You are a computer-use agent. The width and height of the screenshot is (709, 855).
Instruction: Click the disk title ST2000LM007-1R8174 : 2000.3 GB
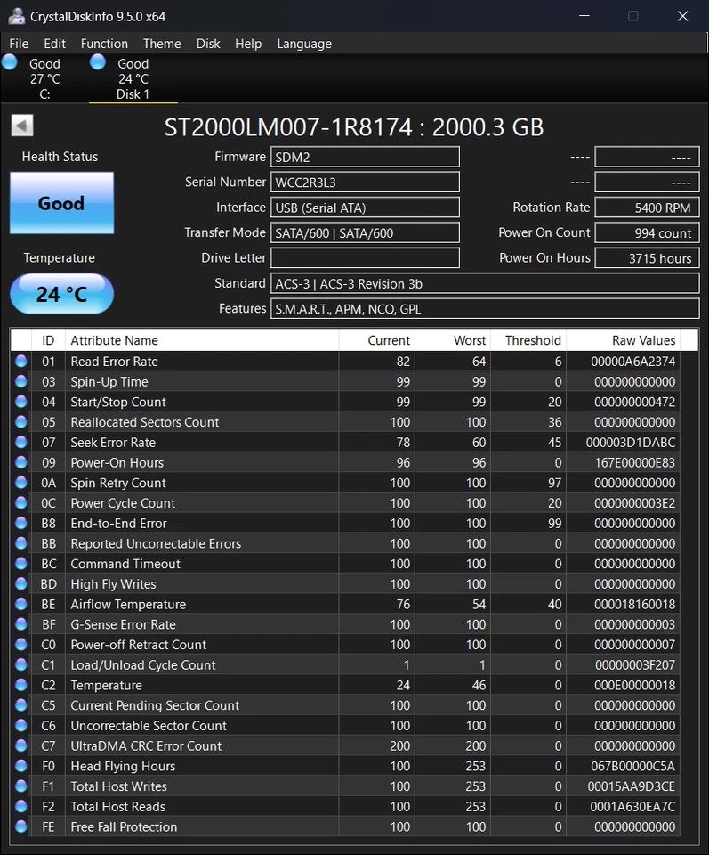[354, 127]
